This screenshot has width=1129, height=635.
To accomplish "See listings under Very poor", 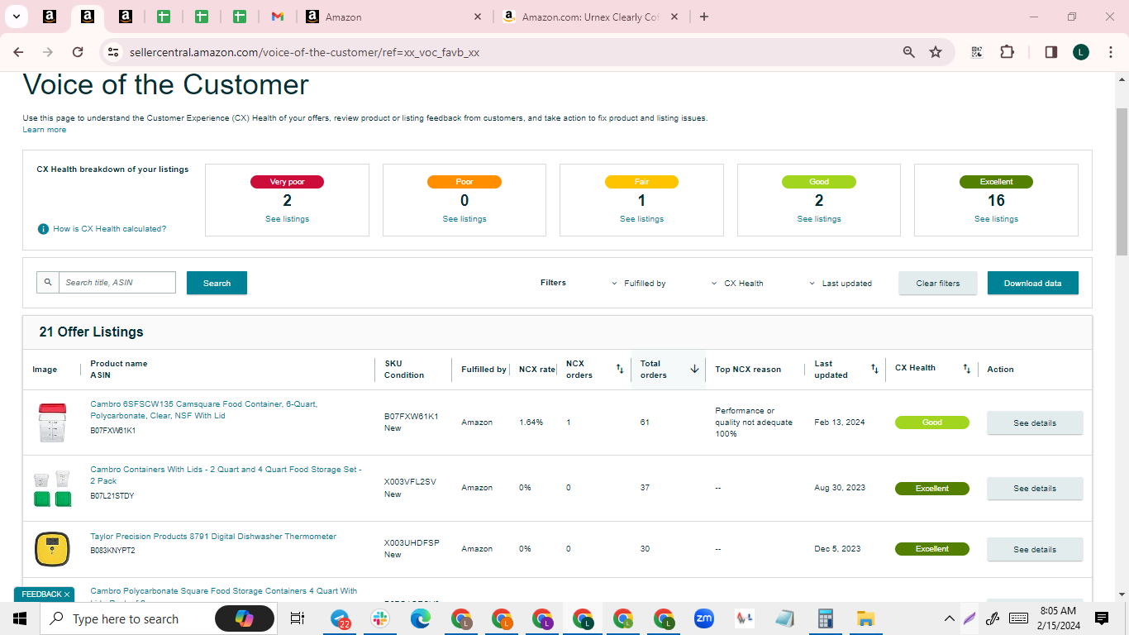I will click(x=287, y=219).
